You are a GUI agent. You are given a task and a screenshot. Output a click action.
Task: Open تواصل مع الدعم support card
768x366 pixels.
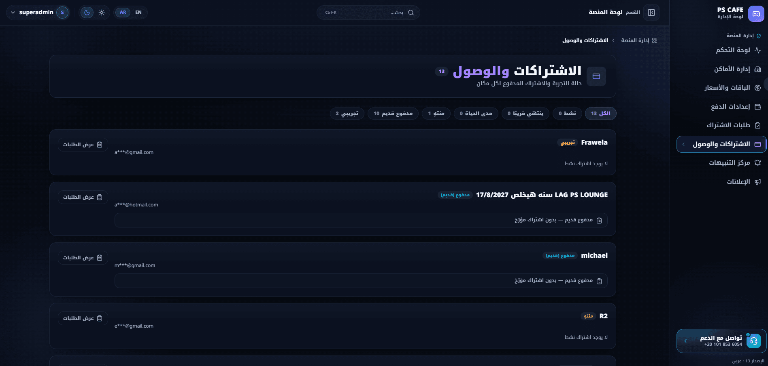click(721, 341)
